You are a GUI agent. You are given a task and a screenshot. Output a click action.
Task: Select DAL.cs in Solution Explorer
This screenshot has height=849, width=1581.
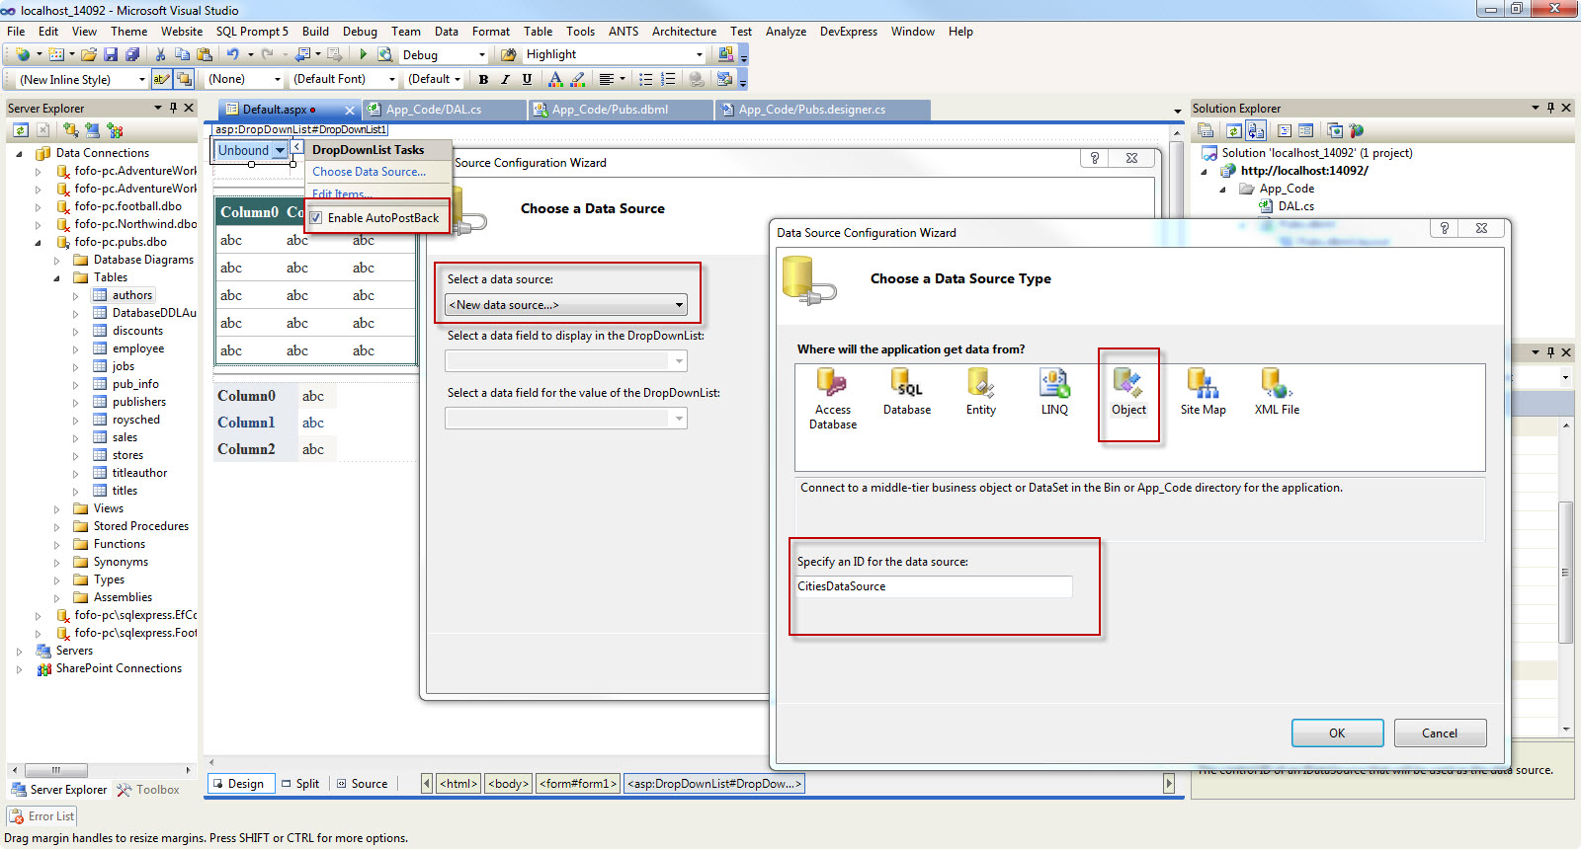(x=1295, y=206)
